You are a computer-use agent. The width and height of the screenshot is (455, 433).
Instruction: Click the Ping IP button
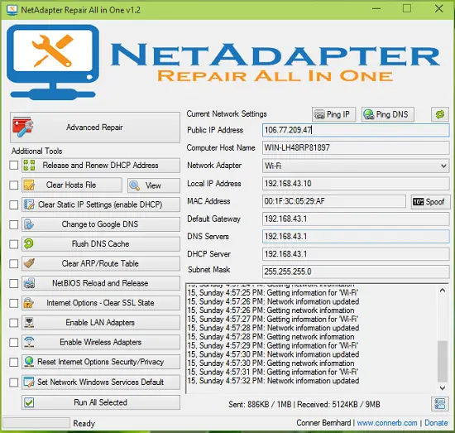click(x=333, y=114)
